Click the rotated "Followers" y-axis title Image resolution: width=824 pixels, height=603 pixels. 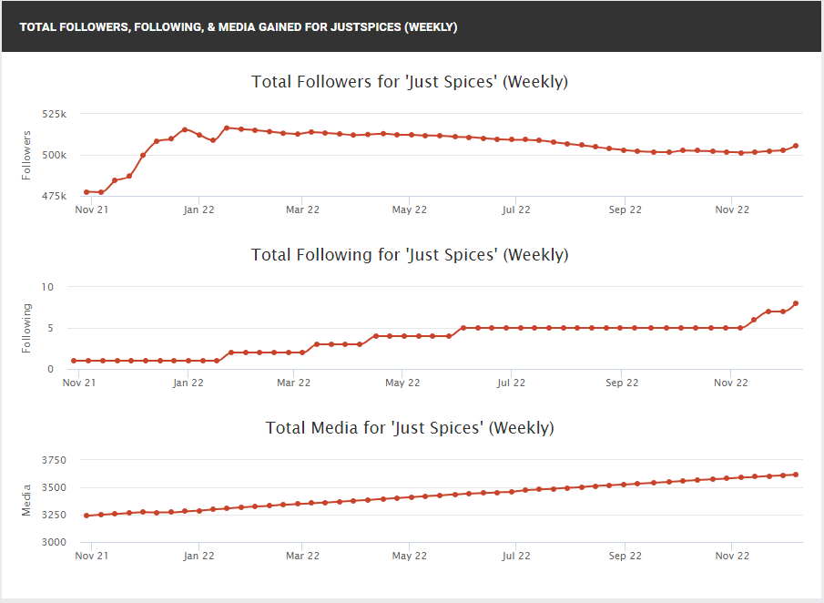[x=26, y=155]
